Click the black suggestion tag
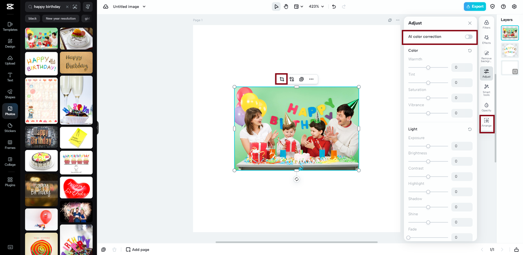 [x=33, y=18]
